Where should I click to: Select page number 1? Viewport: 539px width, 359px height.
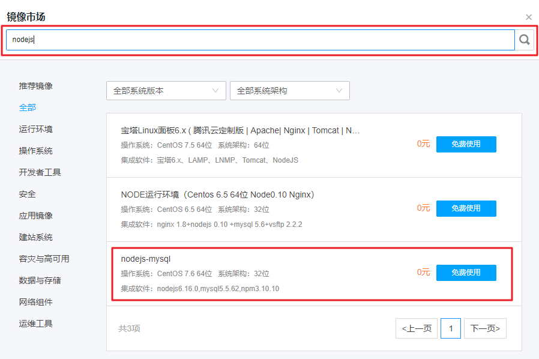[451, 328]
